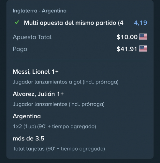160x163 pixels.
Task: Click the US flag beside $41.91
Action: [143, 49]
